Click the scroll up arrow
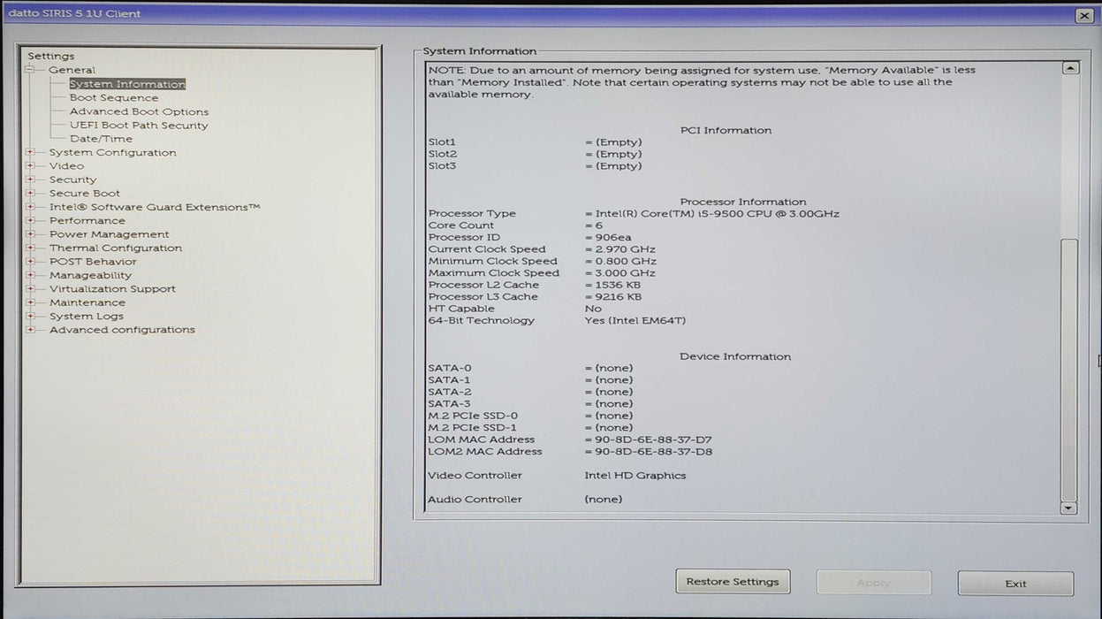The width and height of the screenshot is (1102, 619). coord(1069,68)
